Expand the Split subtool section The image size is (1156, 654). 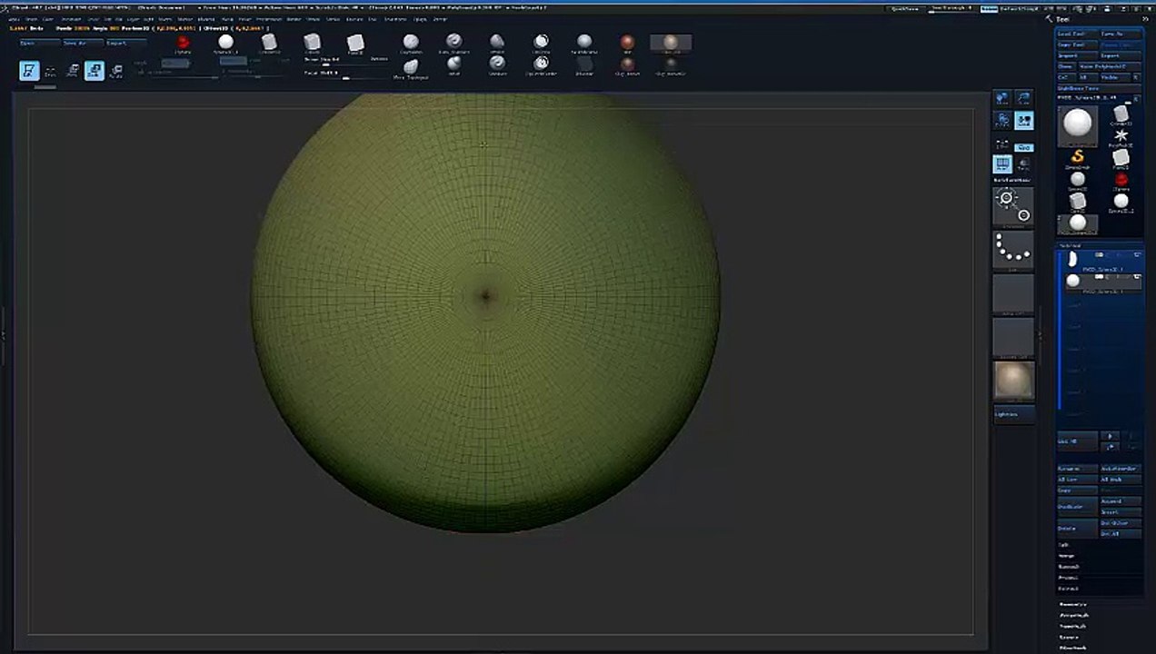pos(1064,544)
